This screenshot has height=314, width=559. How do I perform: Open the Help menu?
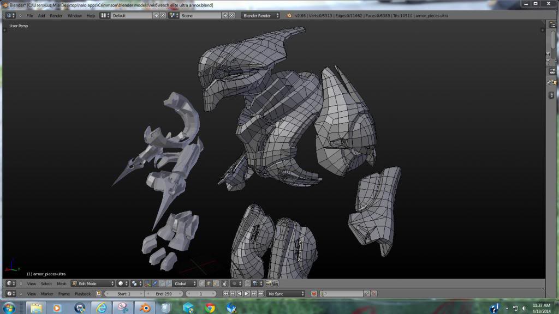[91, 16]
